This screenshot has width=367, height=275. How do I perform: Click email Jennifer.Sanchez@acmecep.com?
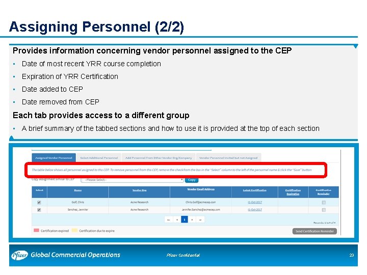[x=201, y=209]
